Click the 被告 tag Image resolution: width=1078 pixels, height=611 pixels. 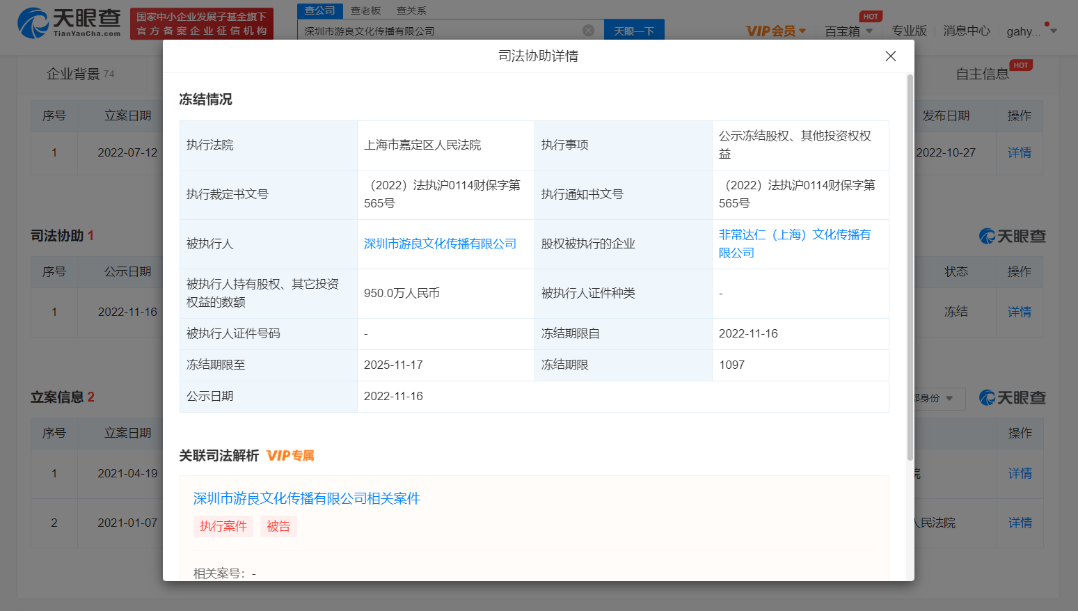pos(278,526)
